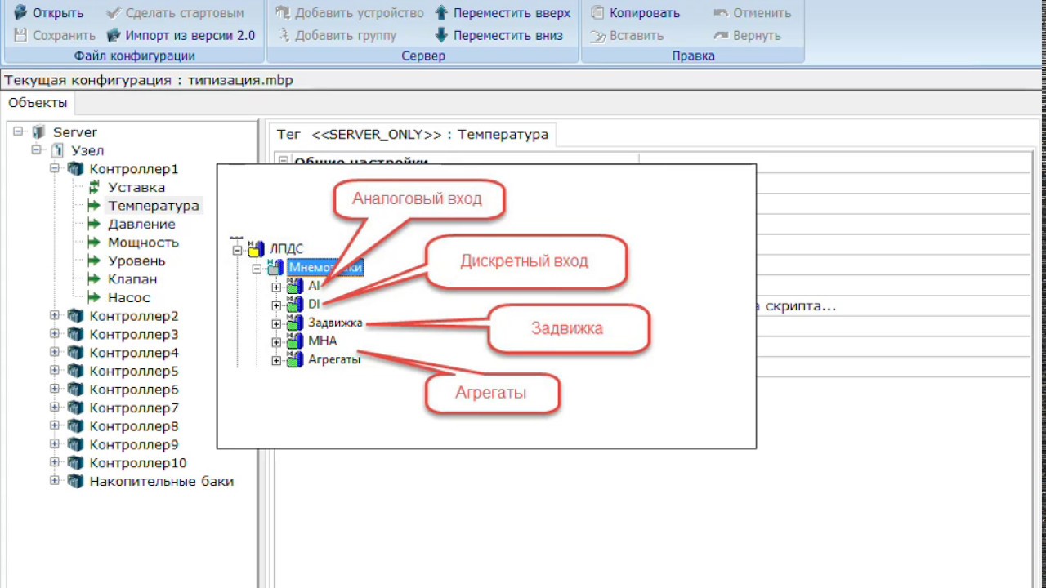This screenshot has width=1046, height=588.
Task: Click the Клапан tag icon
Action: (94, 279)
